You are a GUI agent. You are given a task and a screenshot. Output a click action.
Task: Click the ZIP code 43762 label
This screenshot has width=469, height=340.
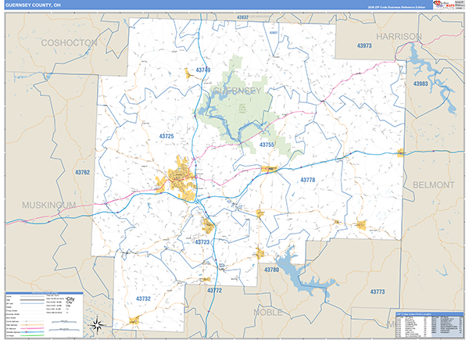coord(83,172)
